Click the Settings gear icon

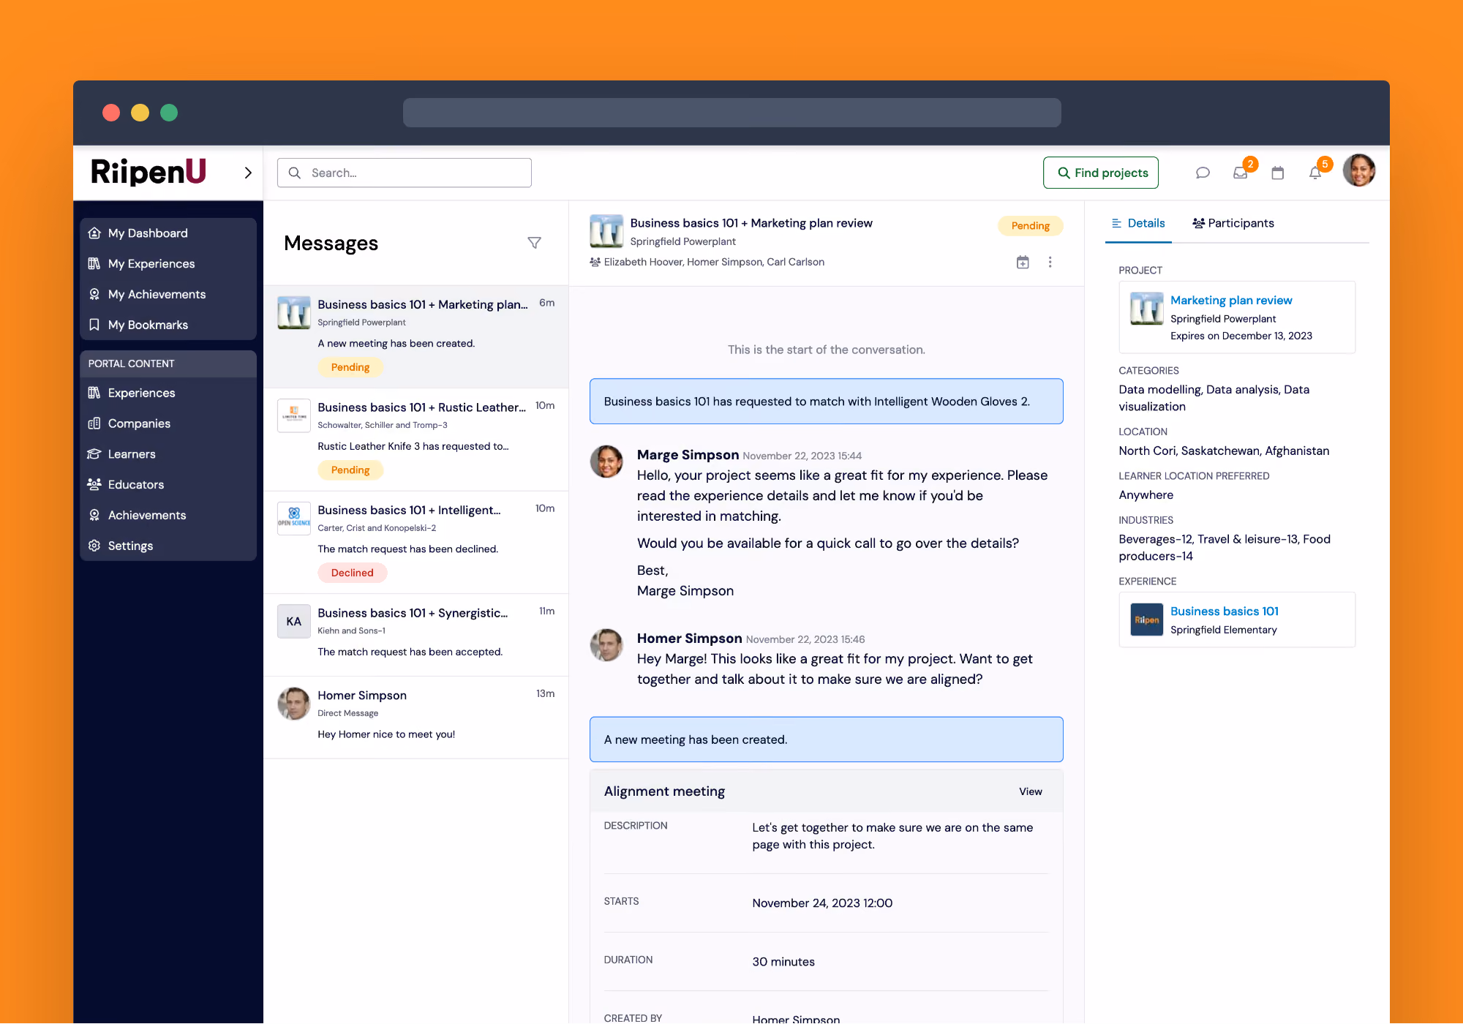coord(94,546)
